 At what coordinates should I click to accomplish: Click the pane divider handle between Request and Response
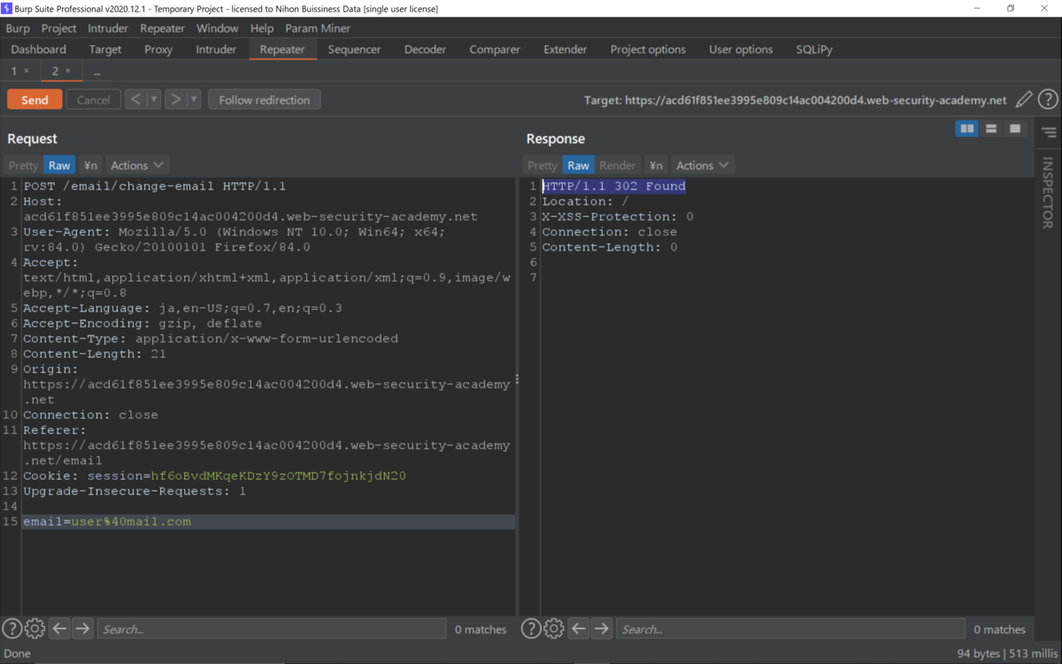click(517, 379)
